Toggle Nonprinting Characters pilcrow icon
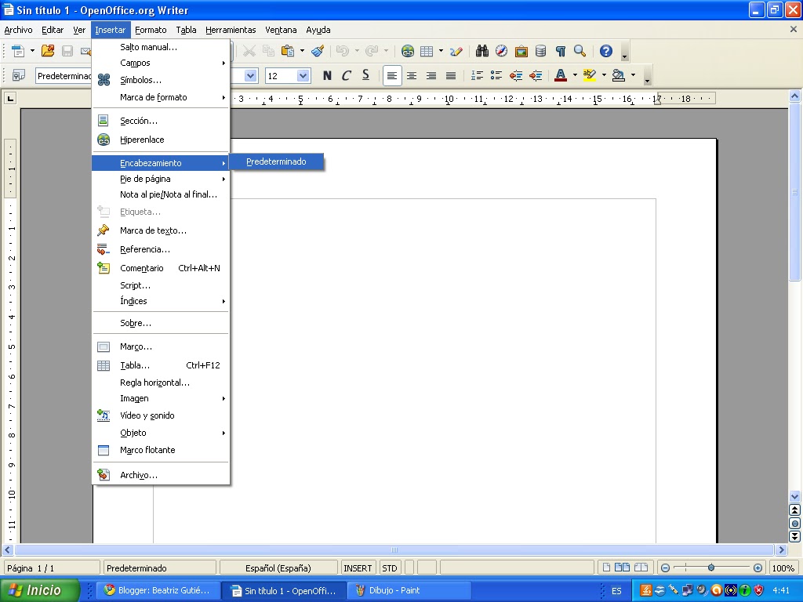803x602 pixels. click(x=560, y=51)
